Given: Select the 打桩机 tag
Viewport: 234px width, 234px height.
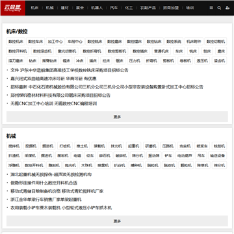Looking at the screenshot, I should coord(65,146).
